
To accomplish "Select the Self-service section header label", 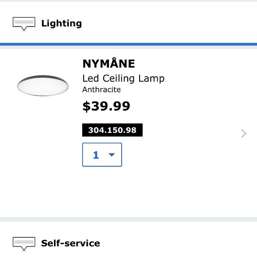I will 71,243.
